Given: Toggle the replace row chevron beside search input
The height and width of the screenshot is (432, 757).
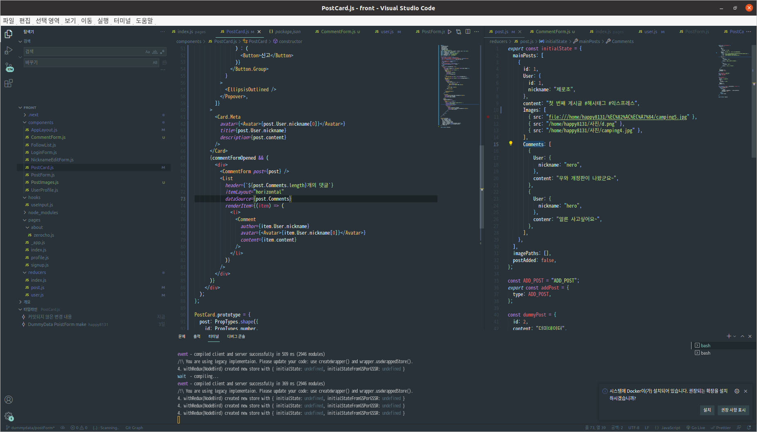Looking at the screenshot, I should 20,57.
